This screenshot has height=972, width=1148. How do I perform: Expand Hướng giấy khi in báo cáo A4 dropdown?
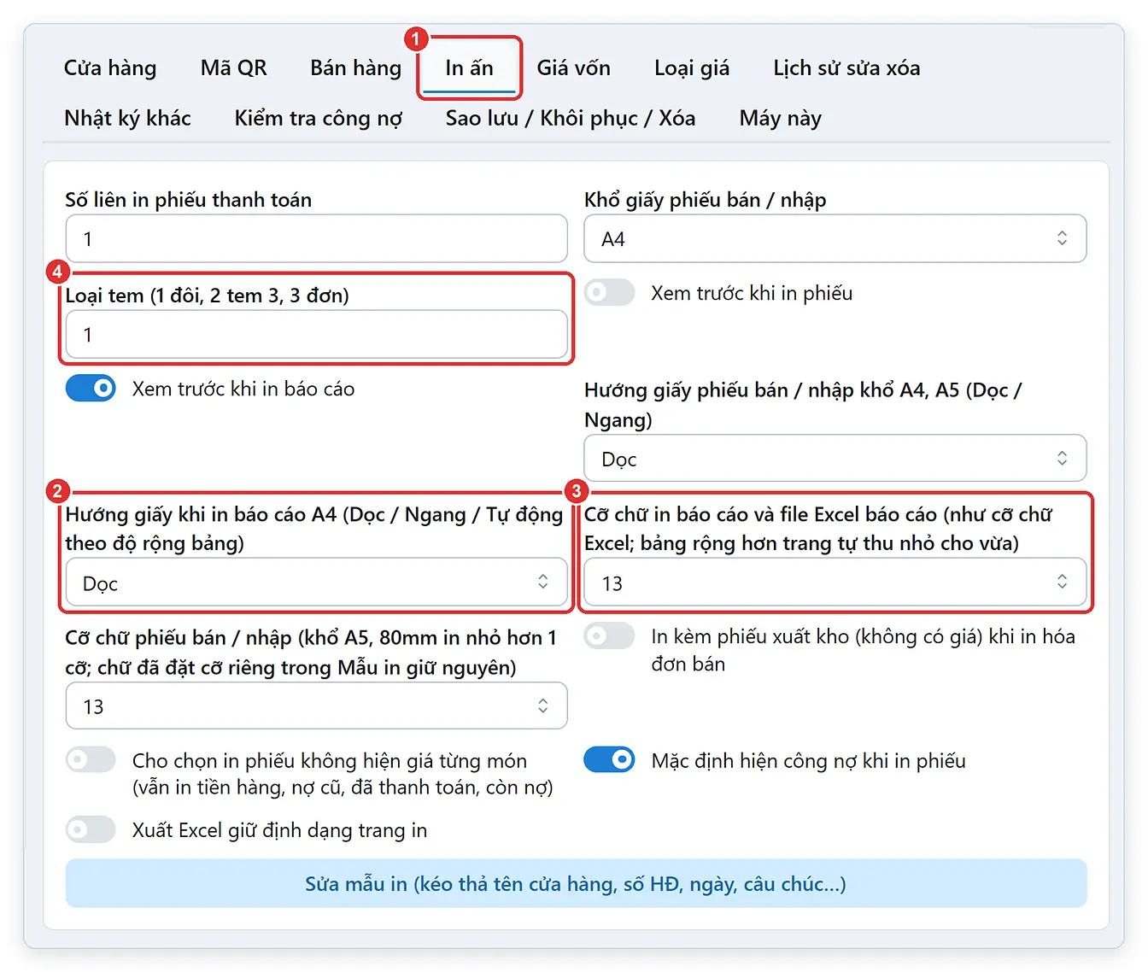pos(317,583)
